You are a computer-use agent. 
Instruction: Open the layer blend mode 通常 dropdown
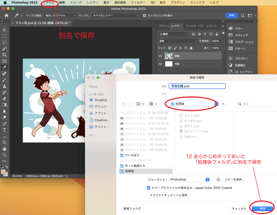pos(178,41)
